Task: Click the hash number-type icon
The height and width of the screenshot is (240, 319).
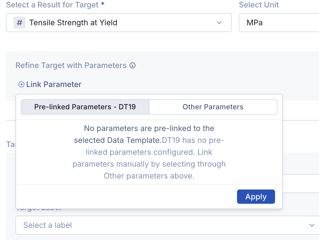Action: click(x=20, y=23)
